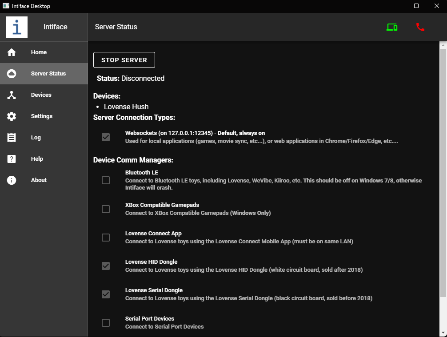This screenshot has width=447, height=337.
Task: Enable the Bluetooth LE comm manager
Action: [106, 180]
